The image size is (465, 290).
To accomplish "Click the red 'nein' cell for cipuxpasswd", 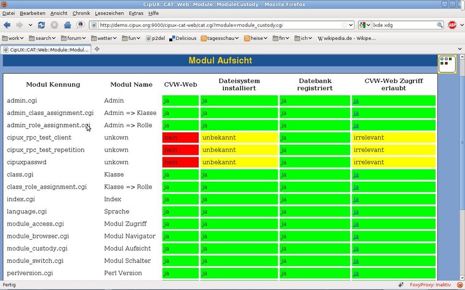I will pyautogui.click(x=180, y=162).
